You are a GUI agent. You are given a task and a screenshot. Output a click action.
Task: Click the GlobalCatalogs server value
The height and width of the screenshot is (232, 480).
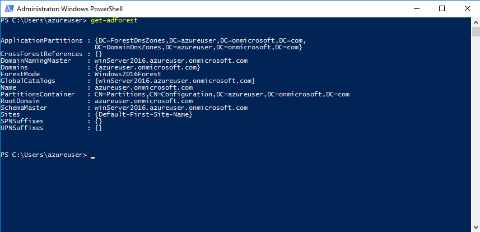point(175,81)
